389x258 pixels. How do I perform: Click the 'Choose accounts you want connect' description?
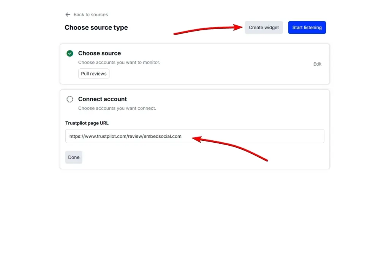pyautogui.click(x=117, y=108)
